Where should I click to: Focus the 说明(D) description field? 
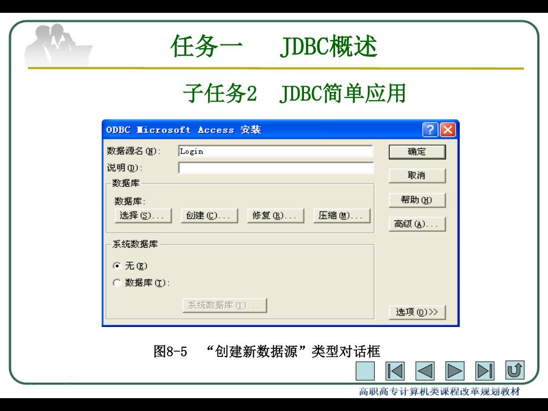(276, 168)
